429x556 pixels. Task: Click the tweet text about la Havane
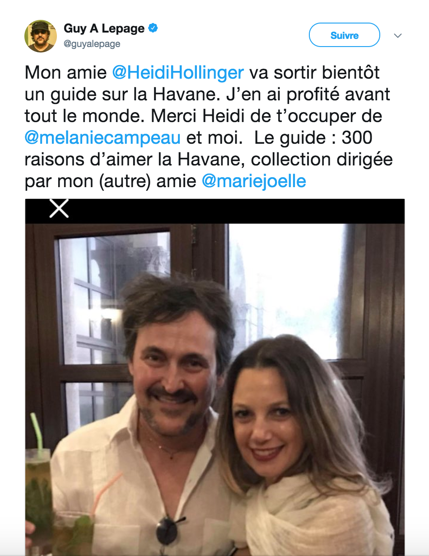pos(209,127)
